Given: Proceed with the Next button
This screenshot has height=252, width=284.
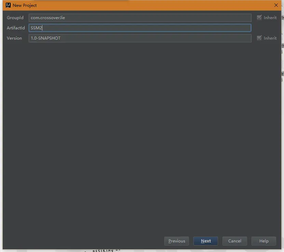Looking at the screenshot, I should 206,241.
